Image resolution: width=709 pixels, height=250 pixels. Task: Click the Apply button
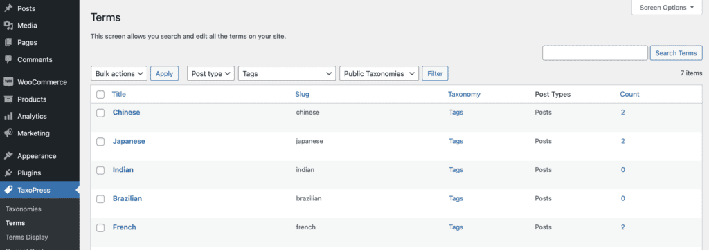point(165,74)
